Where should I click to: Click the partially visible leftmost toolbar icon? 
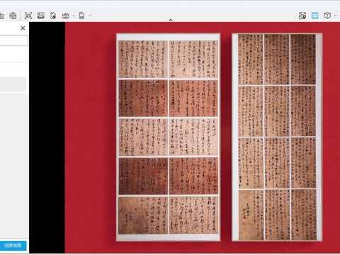tap(2, 16)
